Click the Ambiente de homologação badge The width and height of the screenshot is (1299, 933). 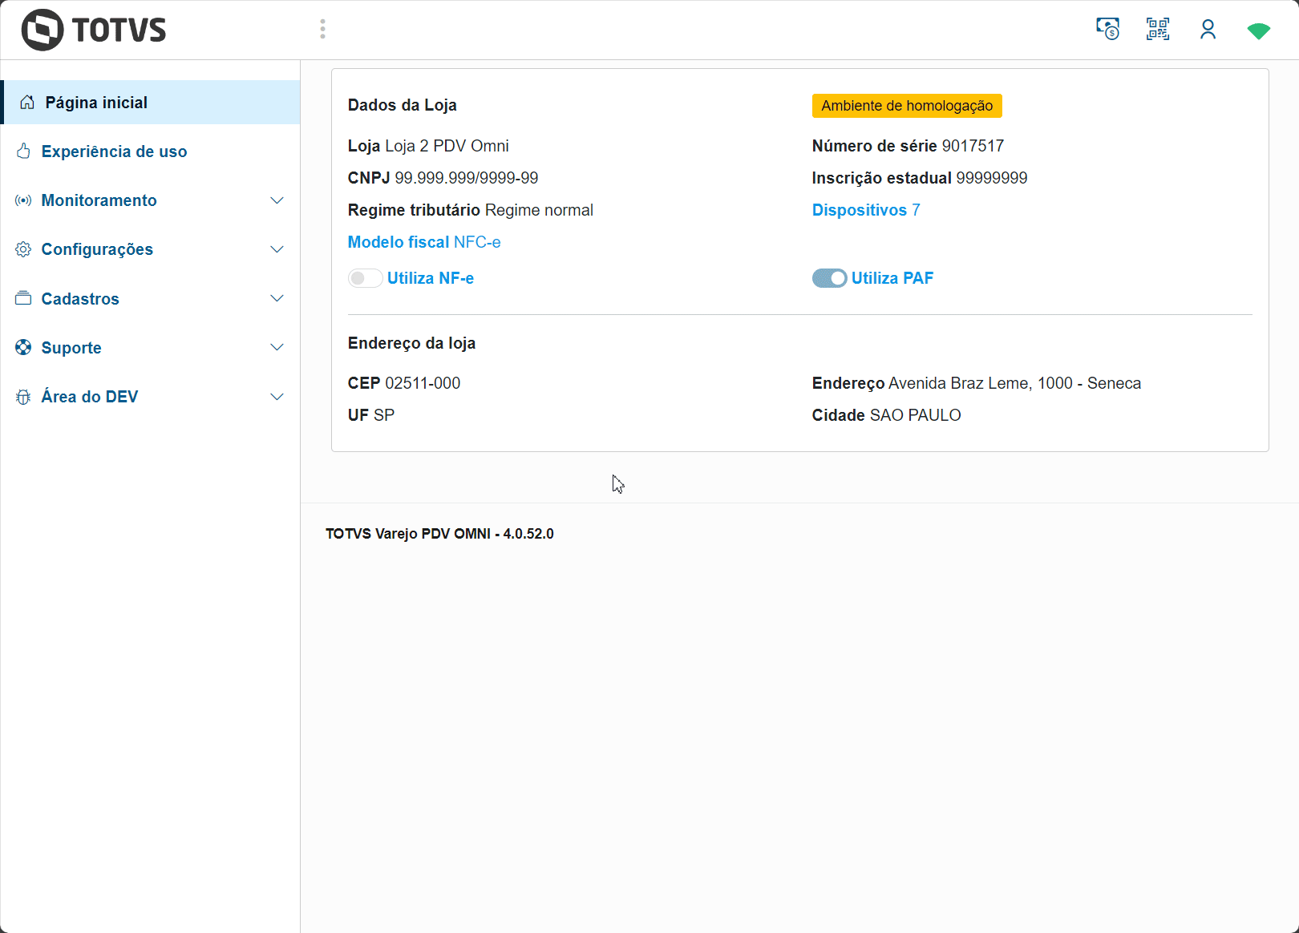pos(906,106)
